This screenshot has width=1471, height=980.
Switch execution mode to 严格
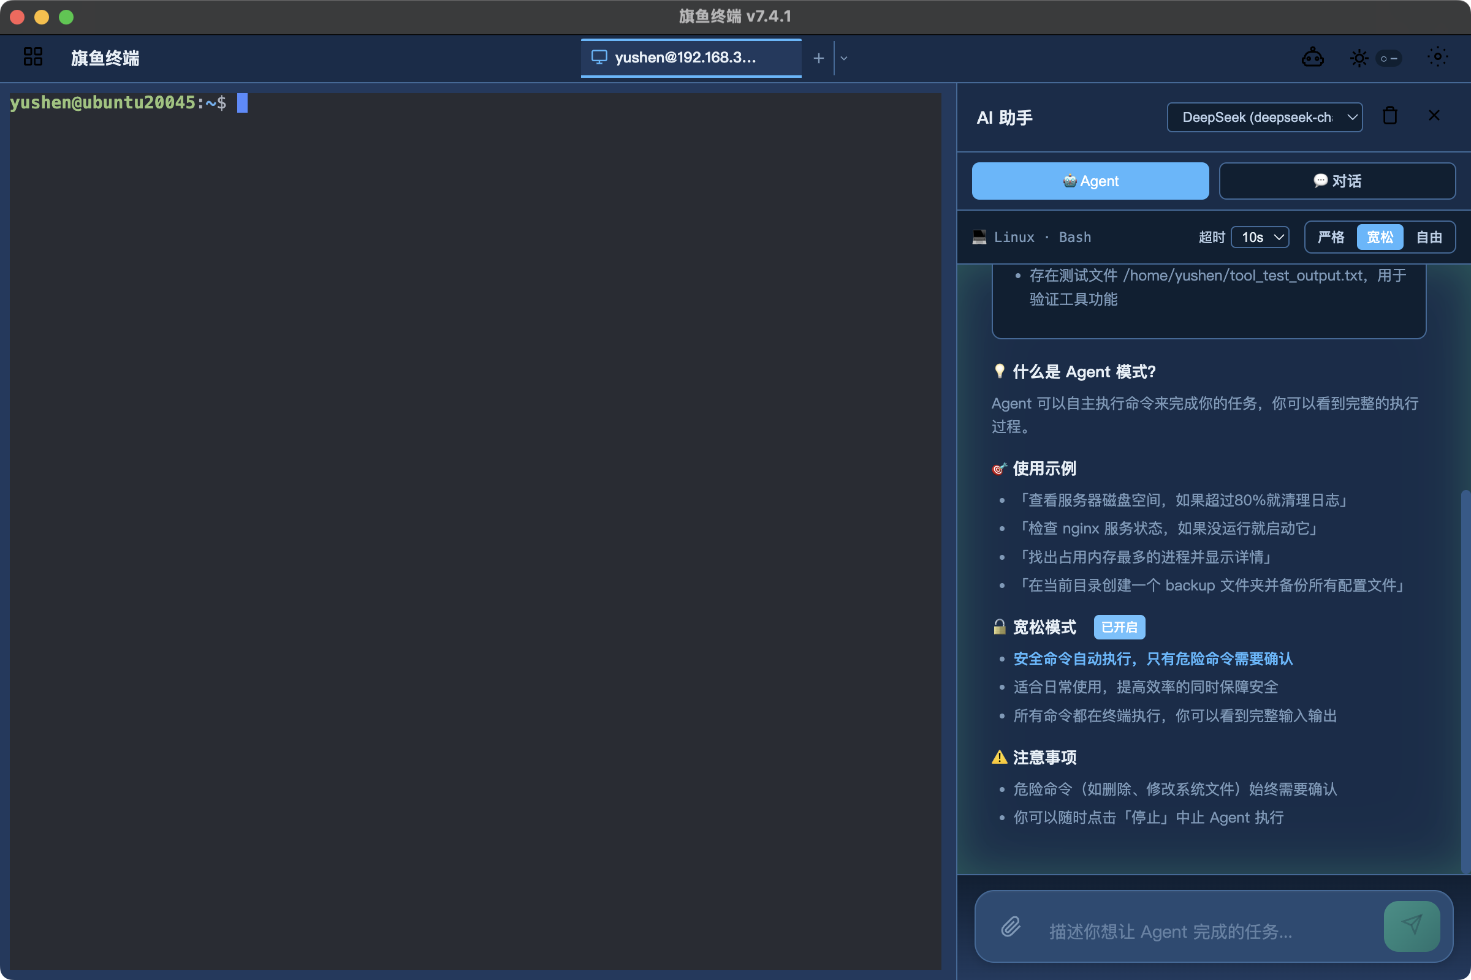click(1329, 237)
